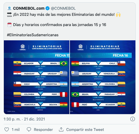Click the Peru flag beside Colombia match

[64, 94]
